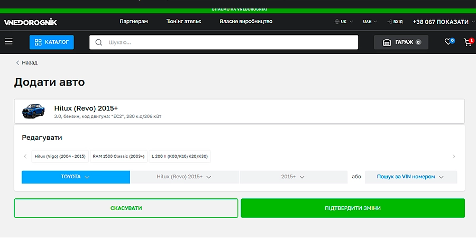Open the Каталог catalog button
The image size is (476, 238).
(51, 42)
